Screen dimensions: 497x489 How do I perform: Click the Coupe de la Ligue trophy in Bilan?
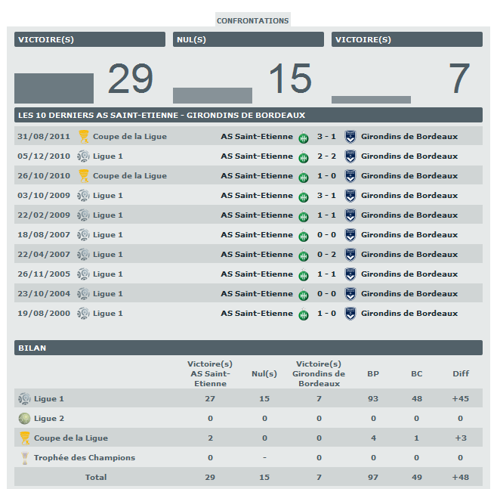coord(25,438)
